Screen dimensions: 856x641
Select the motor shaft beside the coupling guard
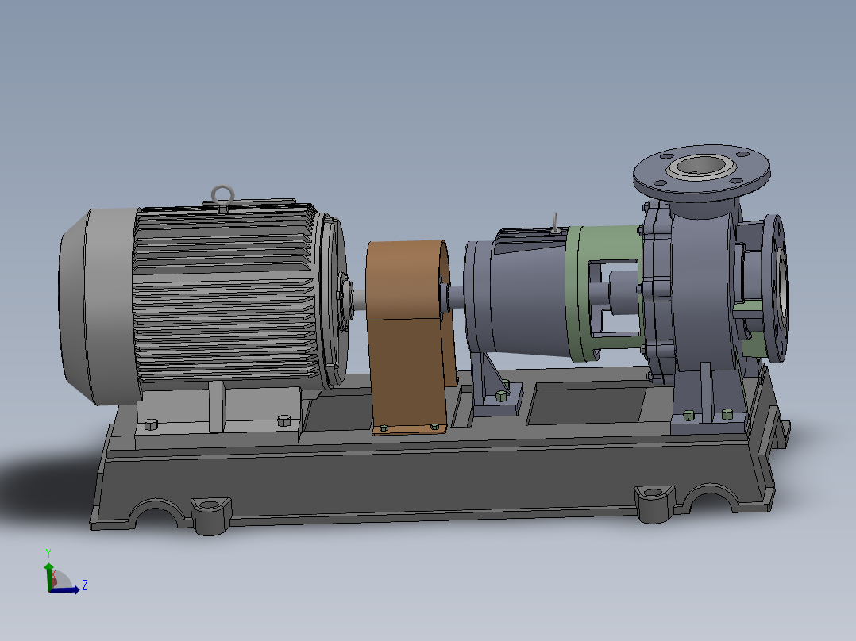[361, 299]
